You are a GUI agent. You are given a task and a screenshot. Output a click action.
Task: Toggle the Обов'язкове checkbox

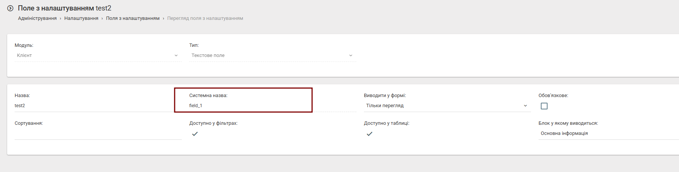[x=544, y=106]
